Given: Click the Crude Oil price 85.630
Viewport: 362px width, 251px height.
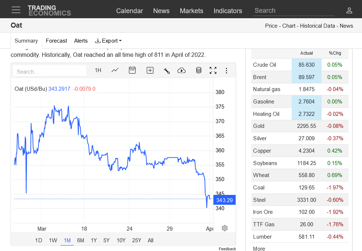Looking at the screenshot, I should (x=306, y=64).
